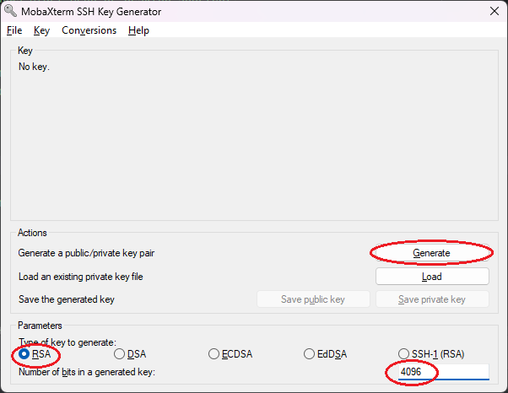Click 'Save the generated key' label
Viewport: 508px width, 393px height.
point(67,299)
